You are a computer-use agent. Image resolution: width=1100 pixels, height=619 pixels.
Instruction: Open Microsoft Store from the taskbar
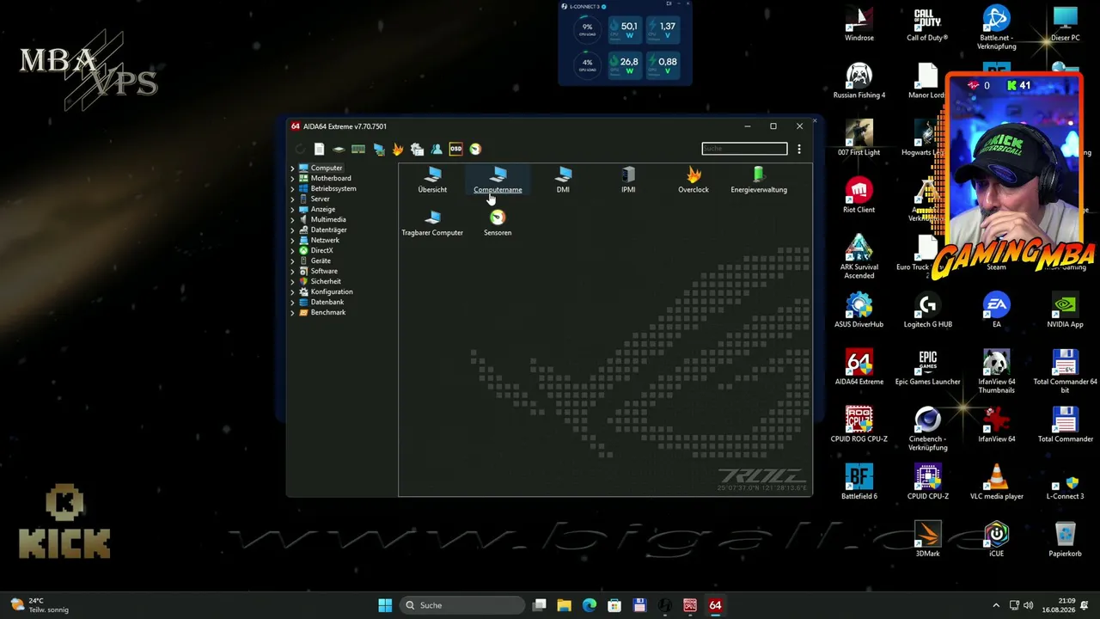pos(614,605)
